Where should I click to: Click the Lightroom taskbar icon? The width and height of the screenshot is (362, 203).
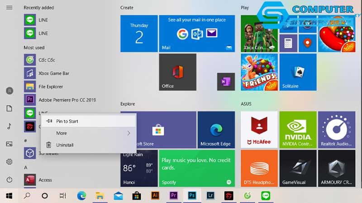click(210, 195)
